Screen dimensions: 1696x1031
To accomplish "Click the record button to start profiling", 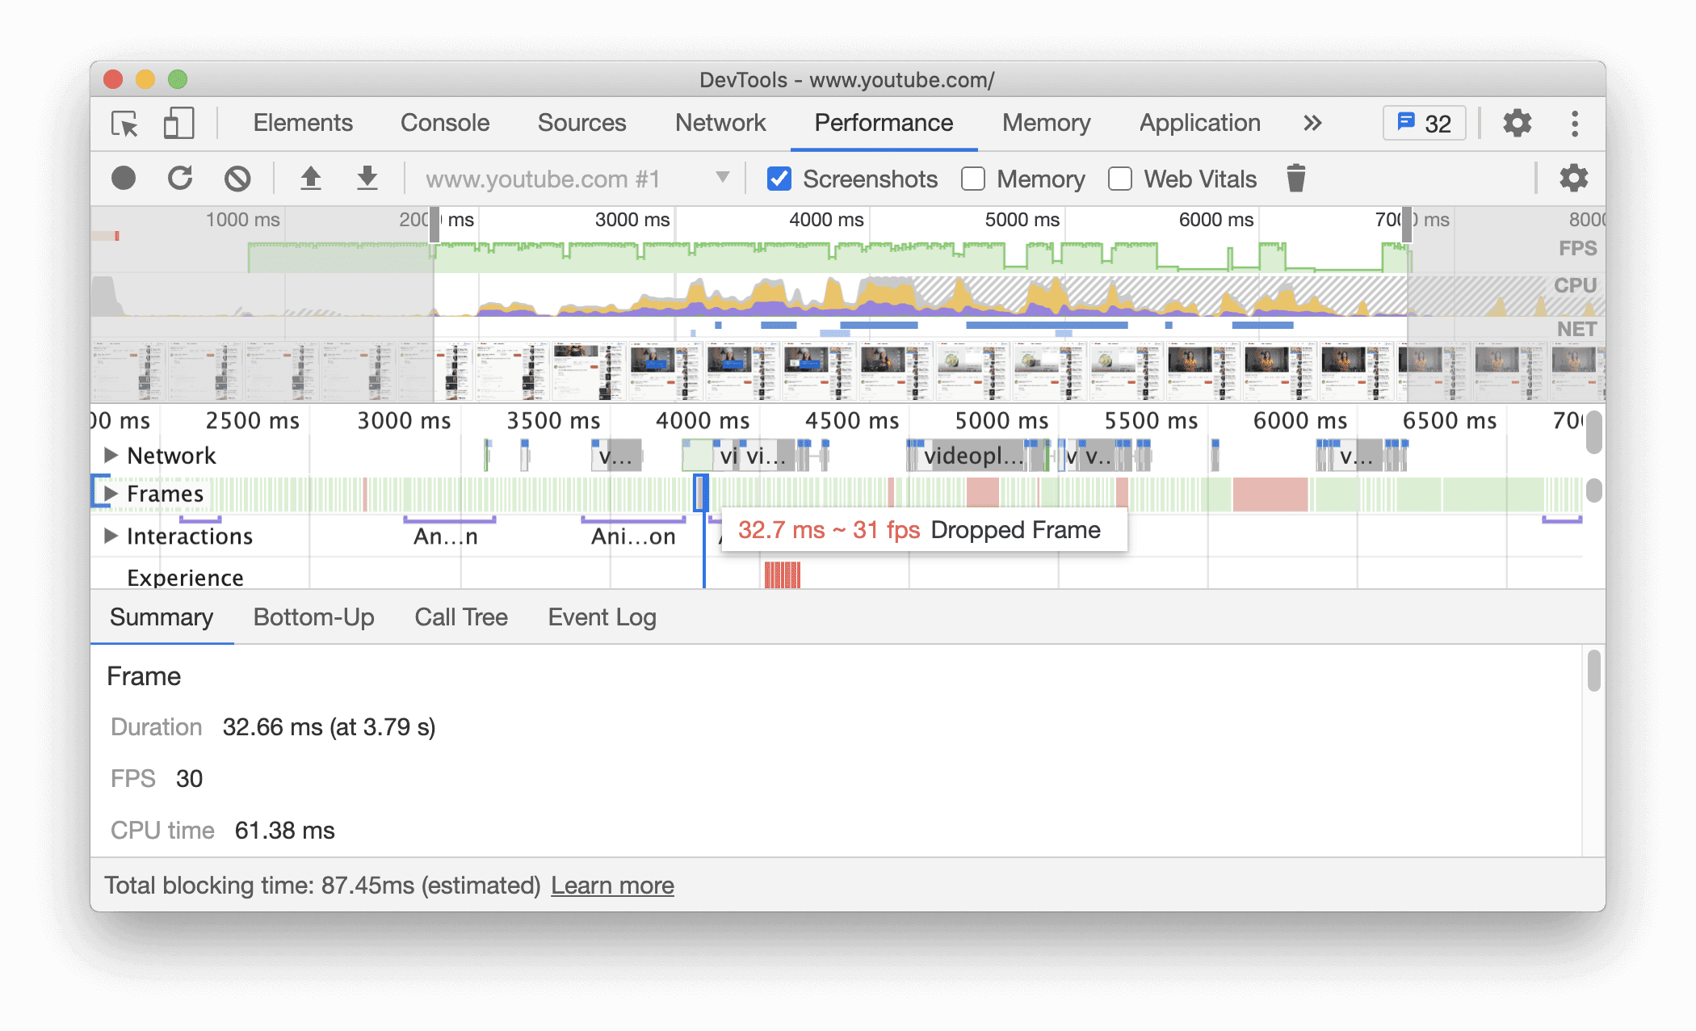I will pos(124,179).
